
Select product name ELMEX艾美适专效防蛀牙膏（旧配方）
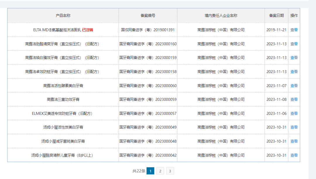pos(62,113)
